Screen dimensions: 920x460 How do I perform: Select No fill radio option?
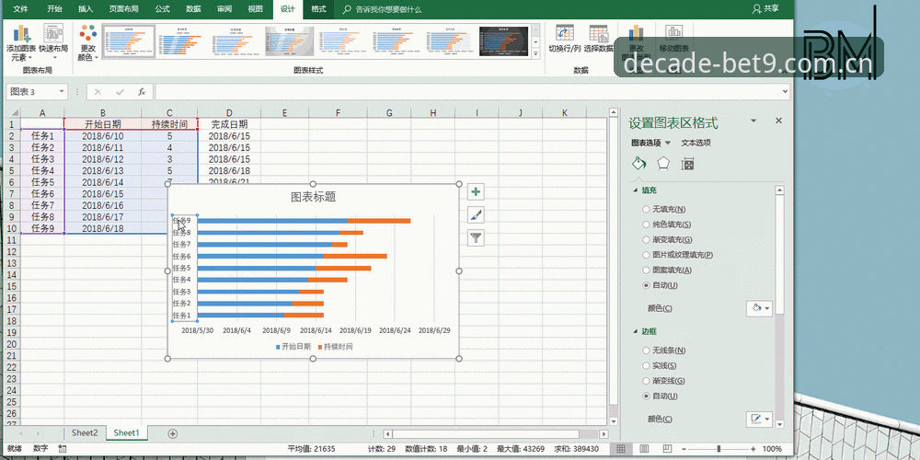coord(646,209)
